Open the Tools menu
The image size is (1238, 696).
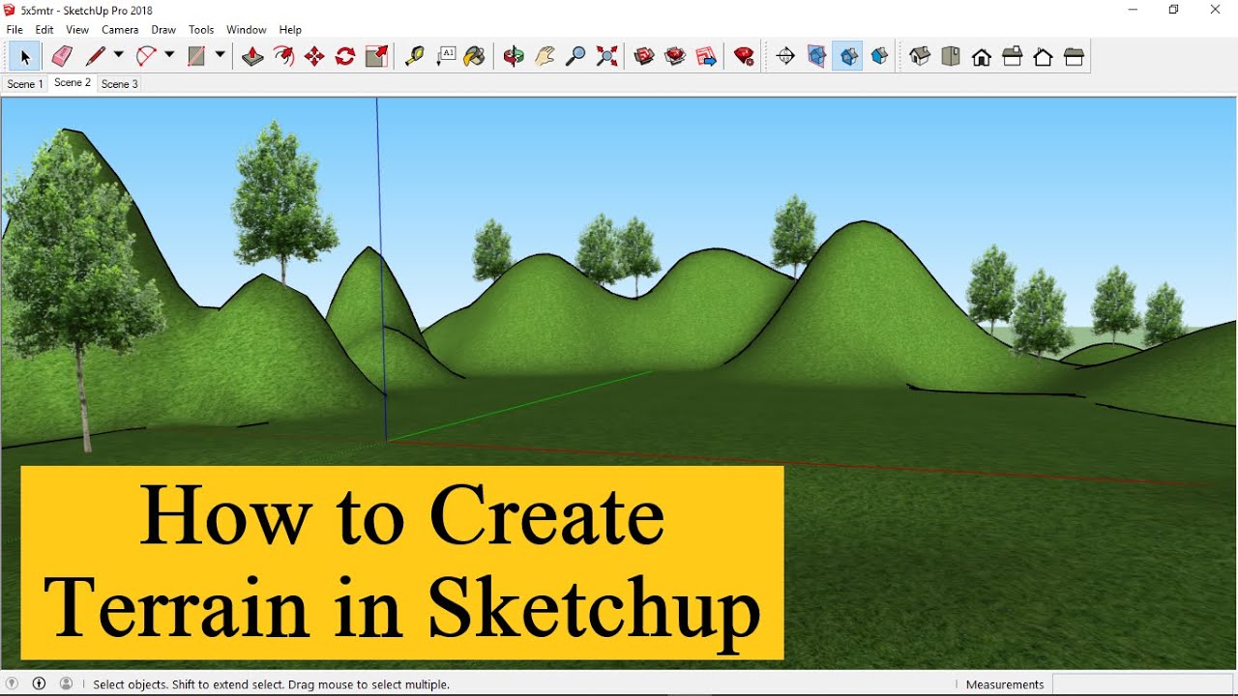click(201, 30)
